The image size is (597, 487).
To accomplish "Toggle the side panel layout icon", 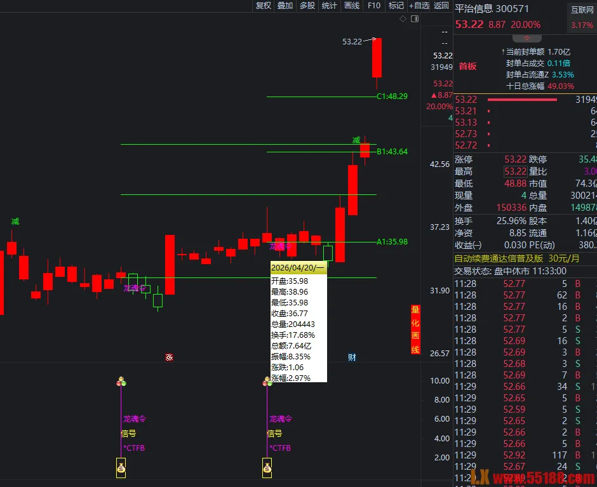I will tap(415, 19).
